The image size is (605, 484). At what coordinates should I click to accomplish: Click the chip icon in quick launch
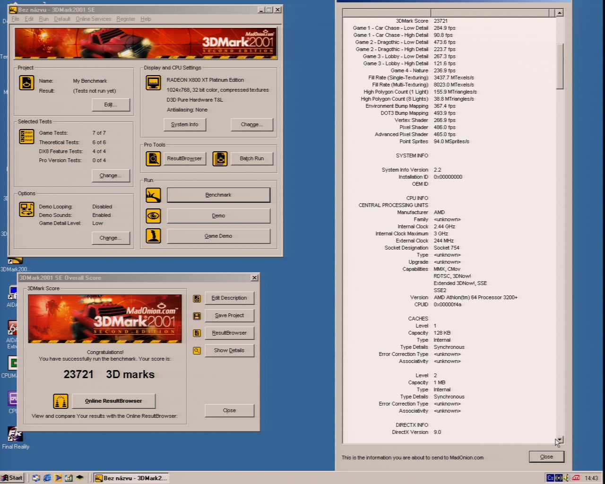(x=80, y=478)
